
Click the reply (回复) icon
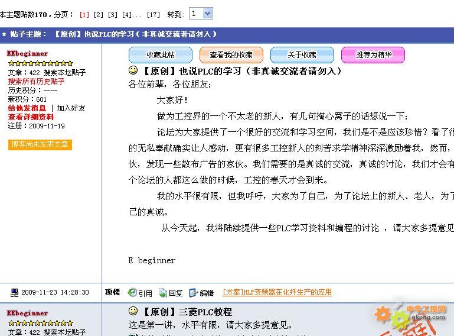tap(162, 293)
